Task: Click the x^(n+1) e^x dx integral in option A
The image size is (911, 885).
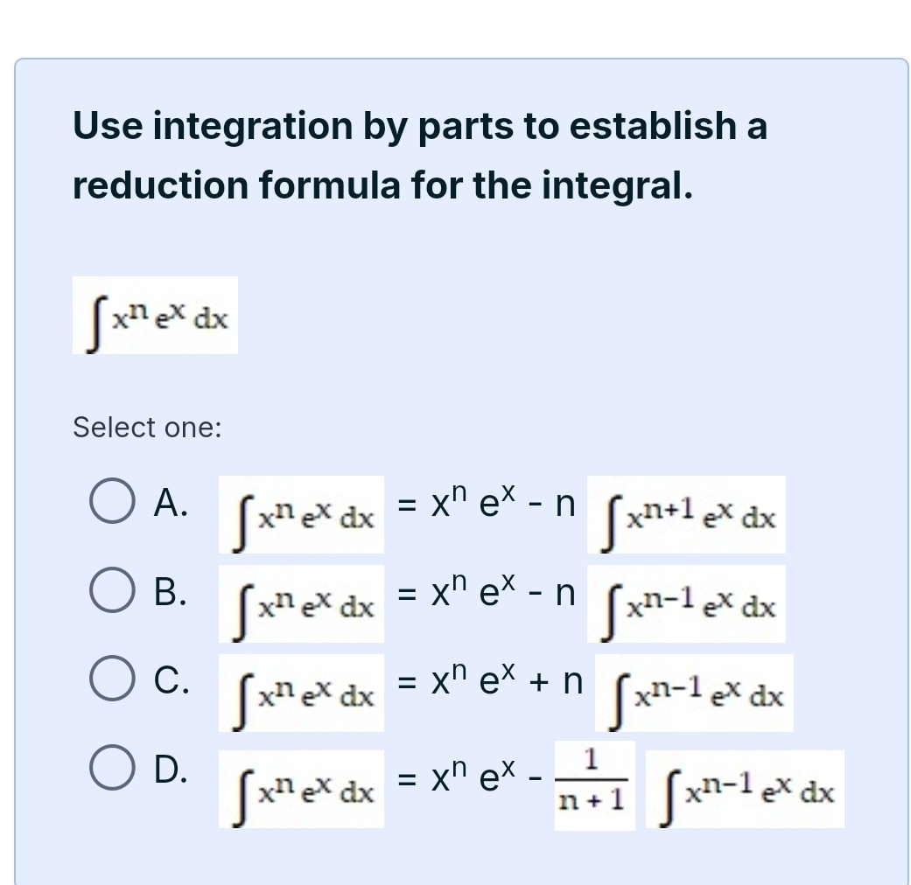Action: [x=688, y=514]
